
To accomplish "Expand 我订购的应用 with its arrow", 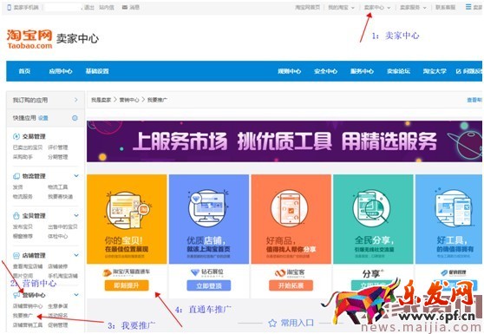I will (76, 100).
